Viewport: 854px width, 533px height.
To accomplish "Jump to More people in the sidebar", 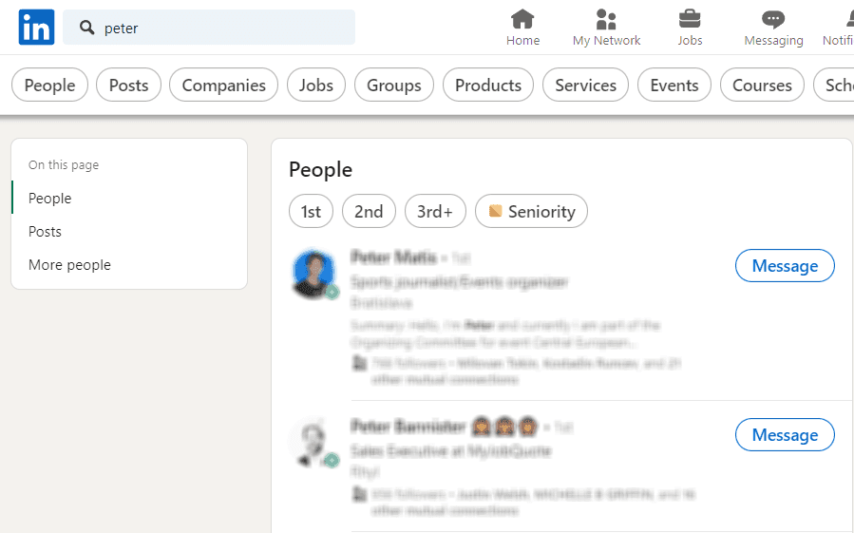I will [x=69, y=265].
